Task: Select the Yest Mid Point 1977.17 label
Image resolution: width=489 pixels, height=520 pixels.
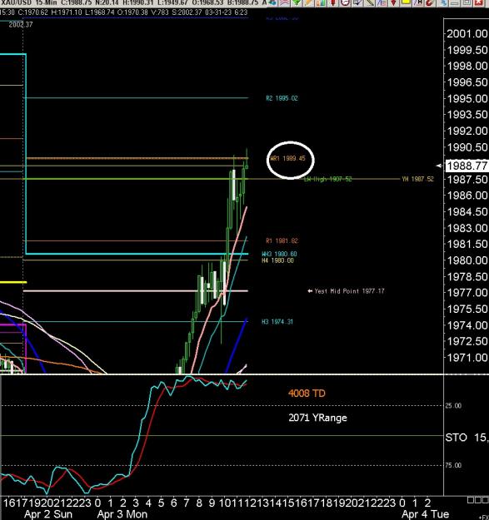Action: [x=349, y=291]
